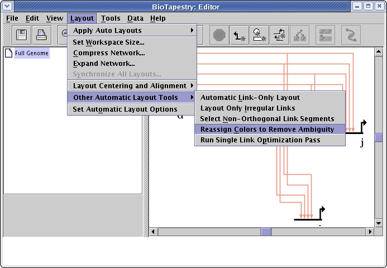This screenshot has width=387, height=268.
Task: Click the Print icon in toolbar
Action: [x=42, y=35]
